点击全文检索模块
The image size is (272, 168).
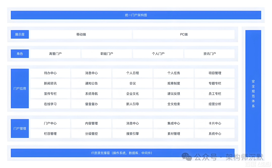point(174,104)
